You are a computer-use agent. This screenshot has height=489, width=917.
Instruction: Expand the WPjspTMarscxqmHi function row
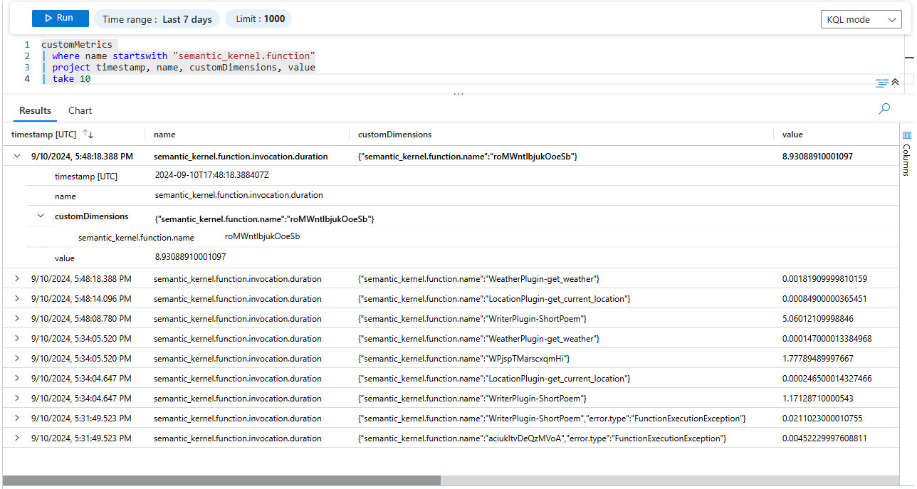pos(17,359)
